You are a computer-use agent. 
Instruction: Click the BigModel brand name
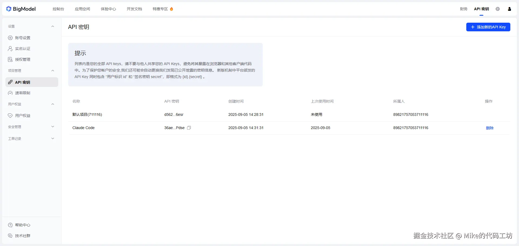point(24,9)
